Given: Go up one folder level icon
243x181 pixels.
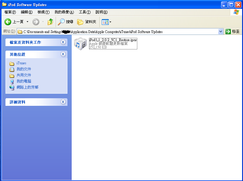Looking at the screenshot, I should [50, 22].
